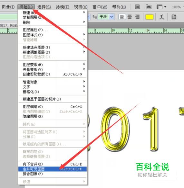
Task: Choose 创建剪贴蒙版(C)
Action: pos(53,74)
